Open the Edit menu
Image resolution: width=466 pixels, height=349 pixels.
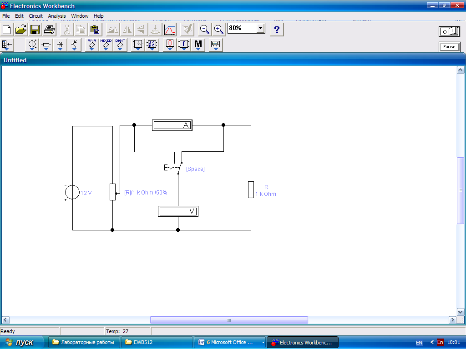[x=19, y=16]
